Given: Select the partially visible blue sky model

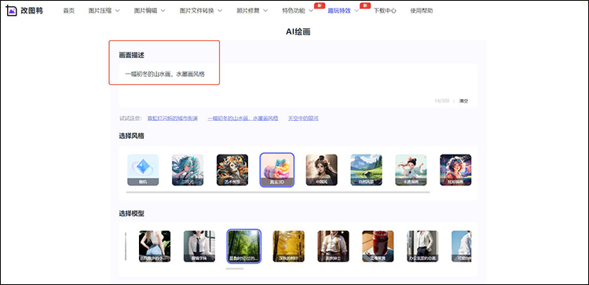Looking at the screenshot, I should (x=462, y=247).
